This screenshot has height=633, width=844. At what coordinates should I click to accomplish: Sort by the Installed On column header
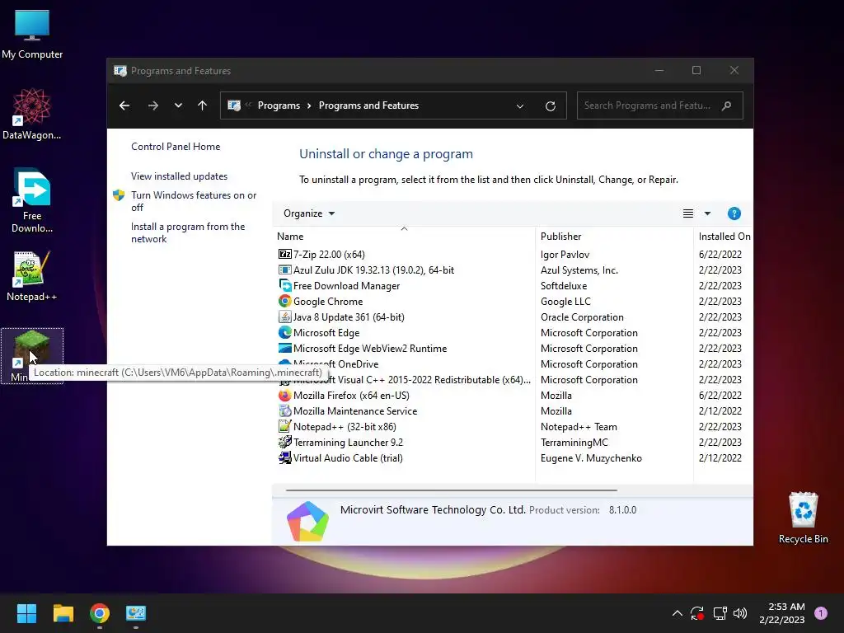[724, 237]
